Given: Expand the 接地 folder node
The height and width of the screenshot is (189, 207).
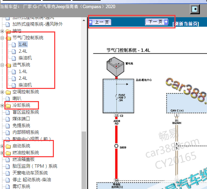Looking at the screenshot, I should (x=2, y=31).
